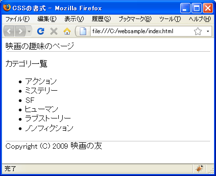The width and height of the screenshot is (216, 176).
Task: Click the list item ヒューマン
Action: click(x=42, y=109)
